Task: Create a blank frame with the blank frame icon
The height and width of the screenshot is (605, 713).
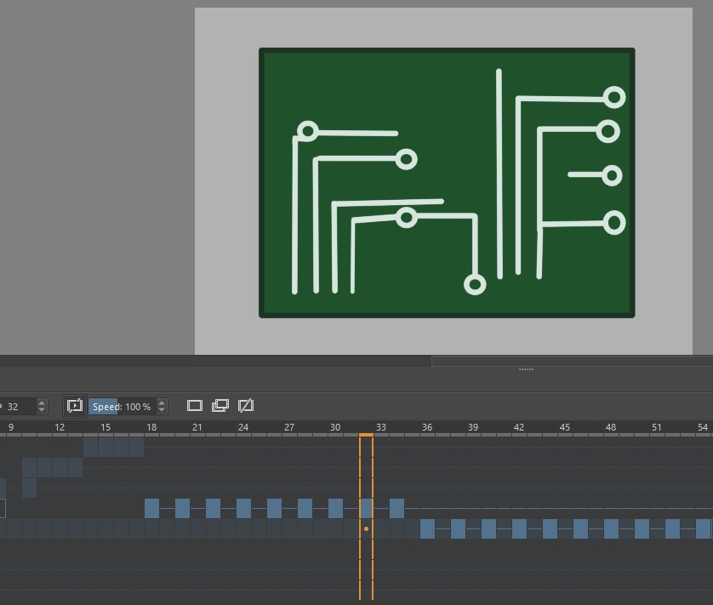Action: click(x=194, y=406)
